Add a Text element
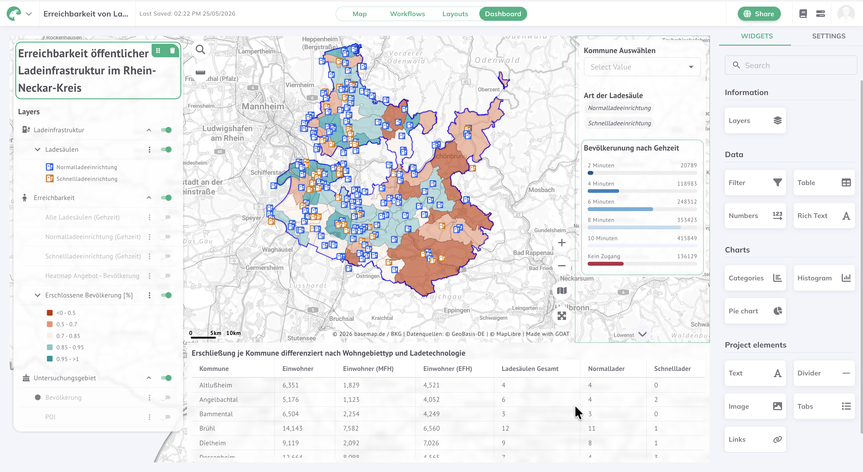The width and height of the screenshot is (863, 472). tap(755, 373)
